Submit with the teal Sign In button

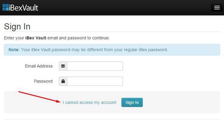tap(132, 102)
